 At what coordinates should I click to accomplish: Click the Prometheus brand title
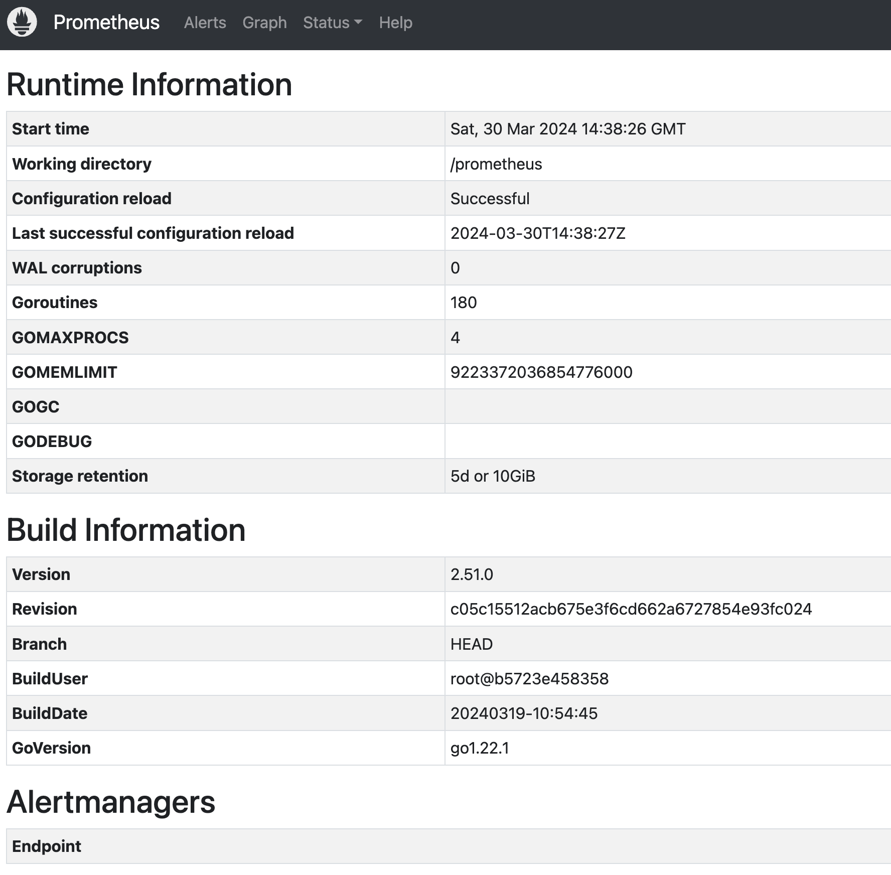pyautogui.click(x=106, y=23)
